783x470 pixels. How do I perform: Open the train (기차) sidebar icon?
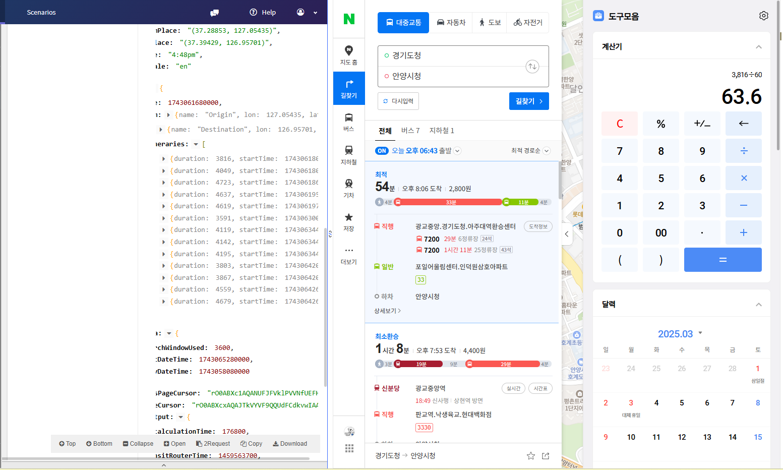[348, 188]
